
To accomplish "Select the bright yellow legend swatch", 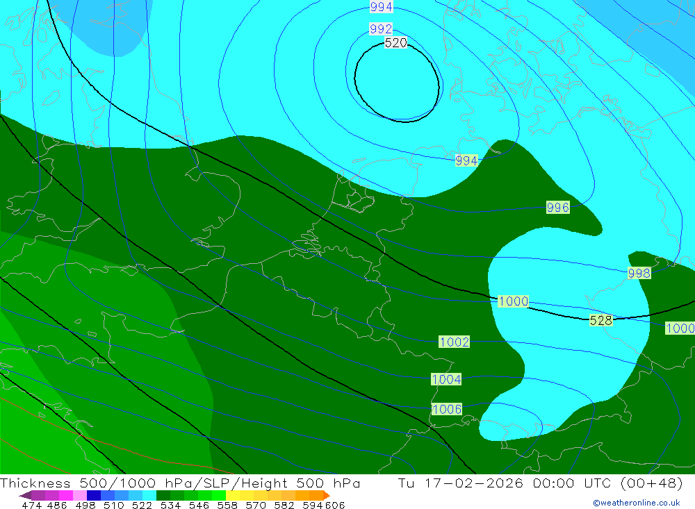I will pyautogui.click(x=233, y=495).
